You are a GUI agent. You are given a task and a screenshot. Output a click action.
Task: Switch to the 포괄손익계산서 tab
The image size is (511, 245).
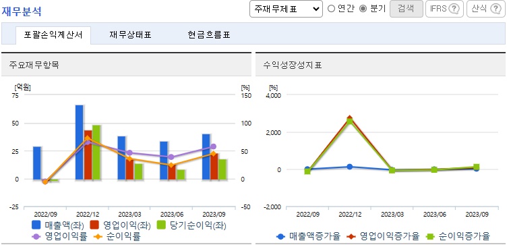tap(53, 35)
